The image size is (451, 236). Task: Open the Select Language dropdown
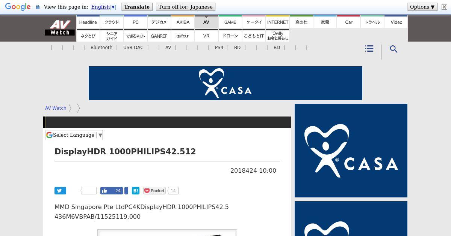[x=74, y=135]
